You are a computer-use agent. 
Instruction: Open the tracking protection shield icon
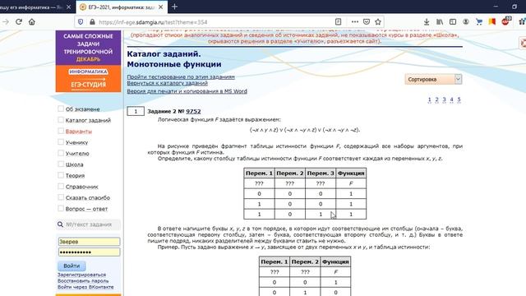coord(81,22)
